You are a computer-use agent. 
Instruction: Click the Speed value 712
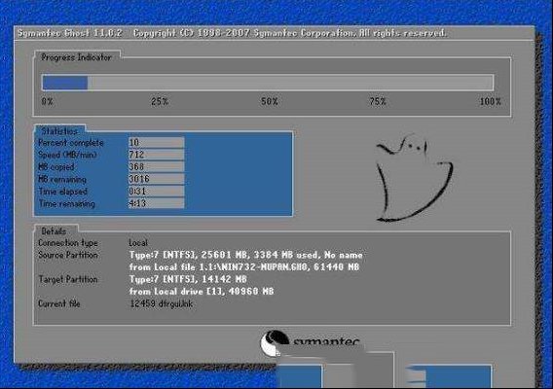coord(156,155)
